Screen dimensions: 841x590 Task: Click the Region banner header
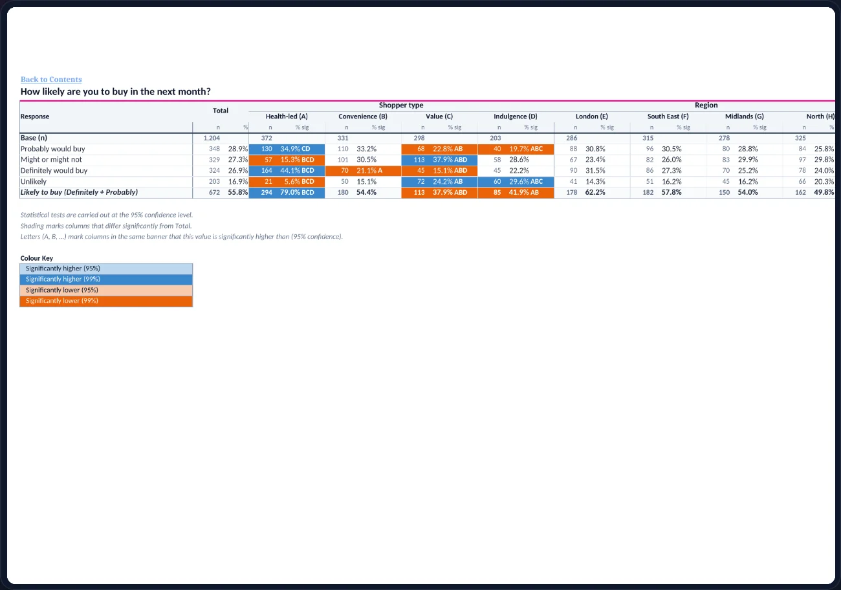coord(706,105)
